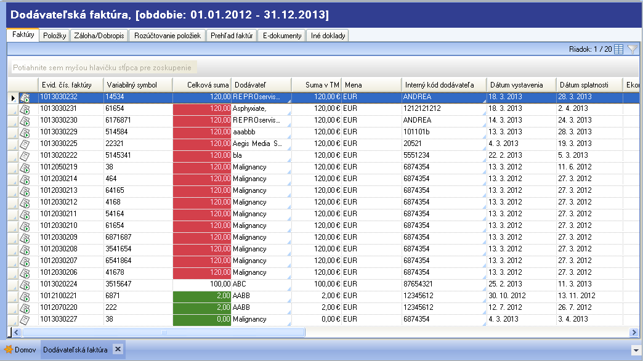643x361 pixels.
Task: Open the grid view icon beside Riadok counter
Action: [x=619, y=49]
